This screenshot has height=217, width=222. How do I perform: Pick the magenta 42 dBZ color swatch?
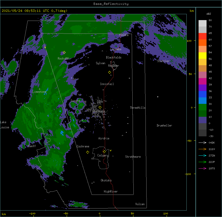click(202, 81)
